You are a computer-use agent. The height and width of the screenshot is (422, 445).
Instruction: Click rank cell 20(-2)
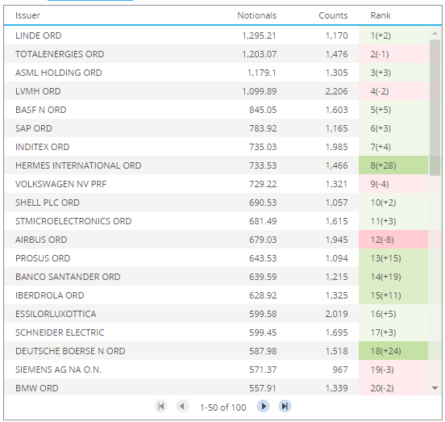tap(393, 386)
